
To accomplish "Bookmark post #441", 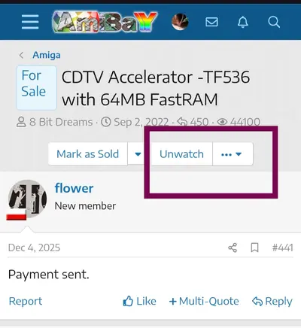I will pos(254,248).
